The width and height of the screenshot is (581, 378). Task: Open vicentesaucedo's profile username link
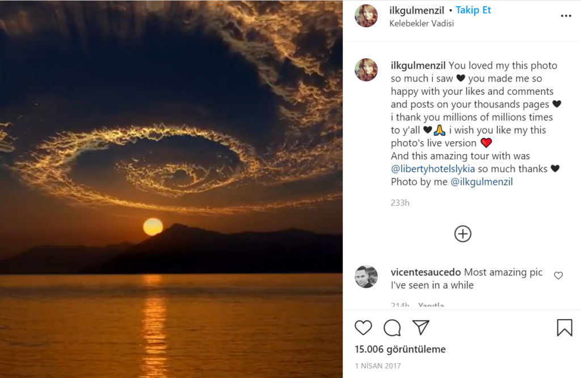[x=426, y=273]
